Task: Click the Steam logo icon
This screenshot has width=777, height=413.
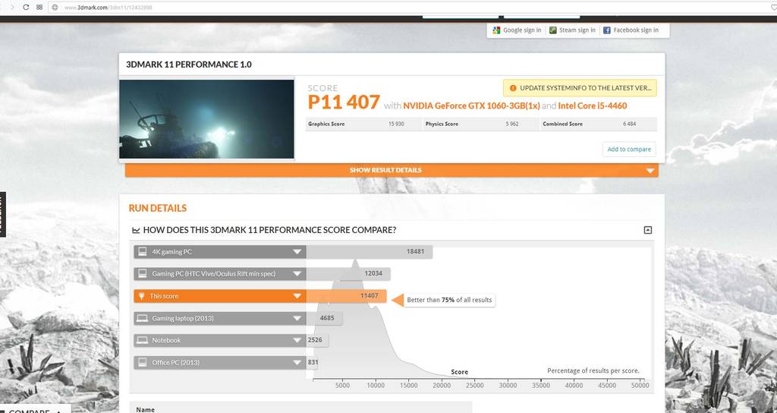Action: point(553,30)
